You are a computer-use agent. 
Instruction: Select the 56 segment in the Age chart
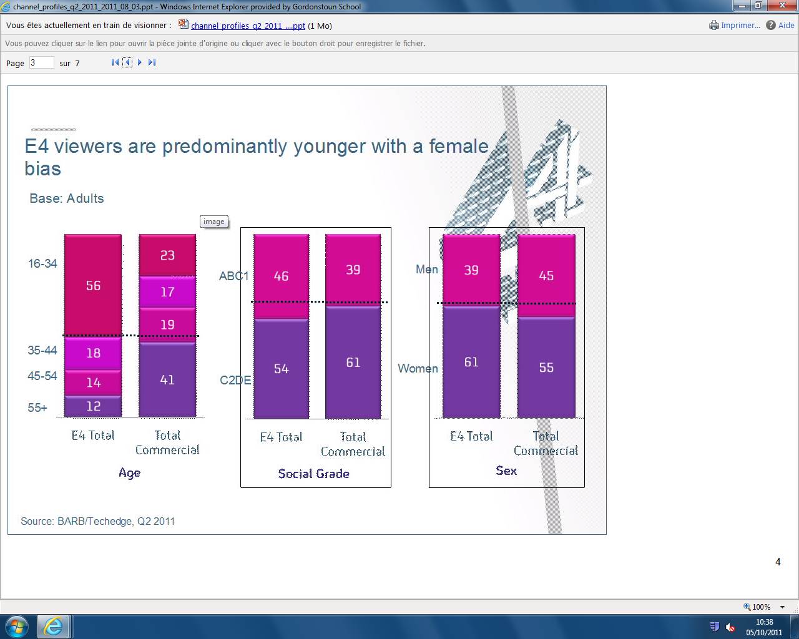pos(93,285)
